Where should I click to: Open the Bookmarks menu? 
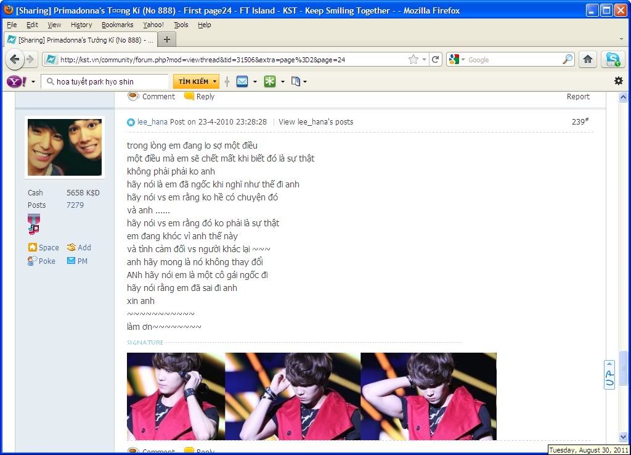pyautogui.click(x=117, y=25)
